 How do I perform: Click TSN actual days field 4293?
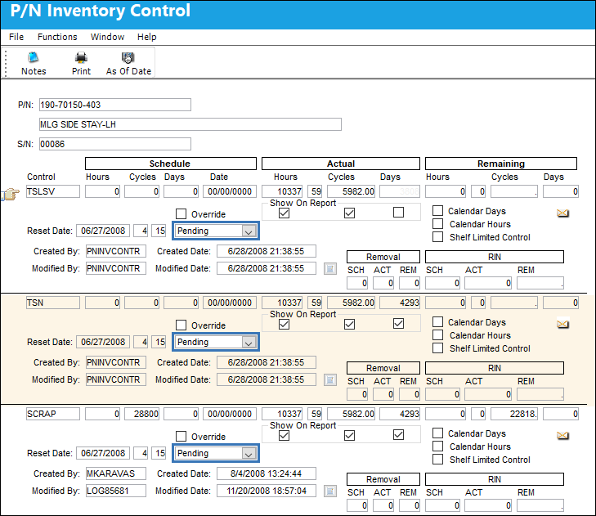pos(400,303)
